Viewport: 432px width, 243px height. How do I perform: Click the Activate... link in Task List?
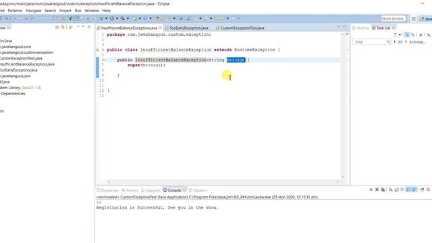tap(417, 42)
